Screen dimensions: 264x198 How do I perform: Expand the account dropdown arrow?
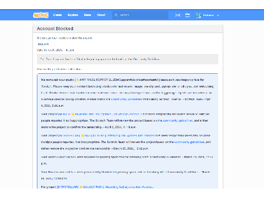[218, 15]
